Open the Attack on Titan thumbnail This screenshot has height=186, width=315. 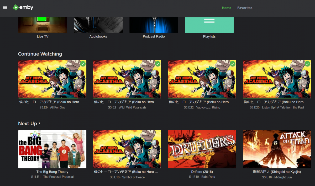pos(277,149)
